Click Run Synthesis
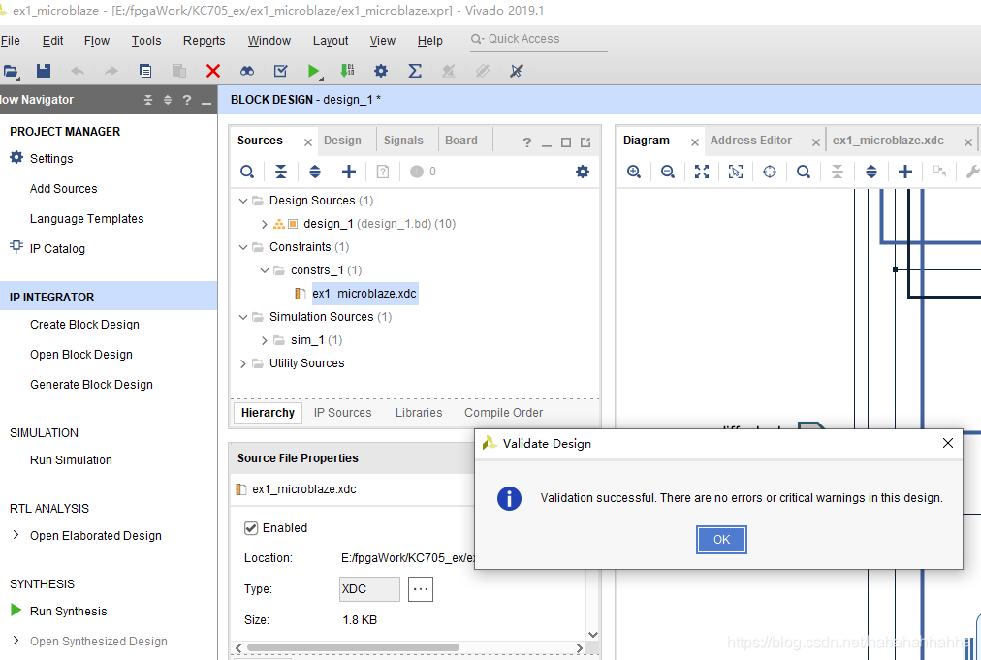981x660 pixels. [x=68, y=612]
